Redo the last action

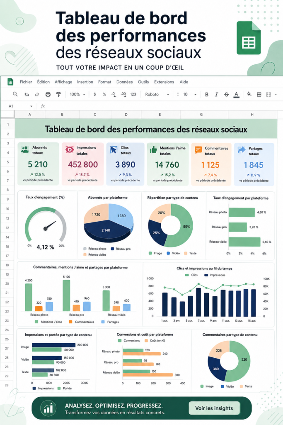[x=37, y=94]
